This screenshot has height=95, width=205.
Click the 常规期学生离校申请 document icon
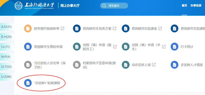28,47
